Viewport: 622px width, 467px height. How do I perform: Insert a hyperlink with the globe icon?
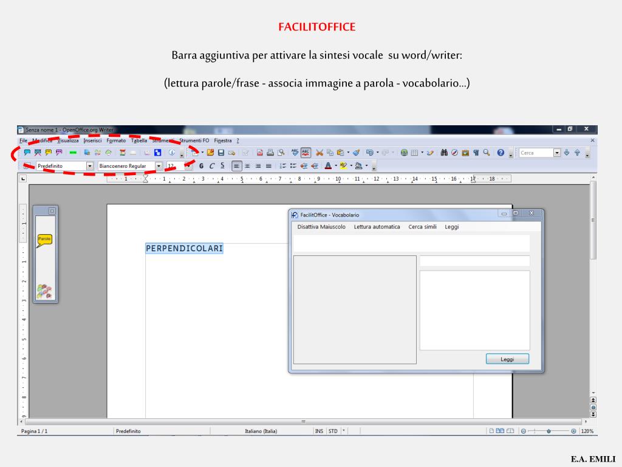click(x=404, y=153)
